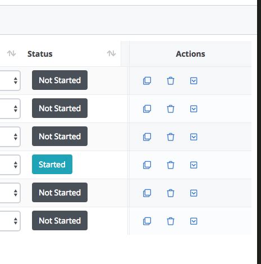Click the first Not Started status badge
Viewport: 261px width, 264px height.
[59, 80]
